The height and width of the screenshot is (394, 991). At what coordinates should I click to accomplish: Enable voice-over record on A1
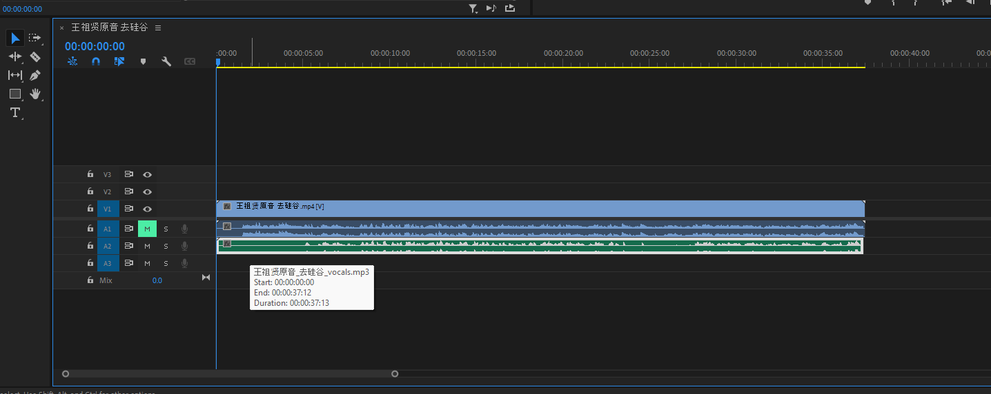[x=184, y=229]
